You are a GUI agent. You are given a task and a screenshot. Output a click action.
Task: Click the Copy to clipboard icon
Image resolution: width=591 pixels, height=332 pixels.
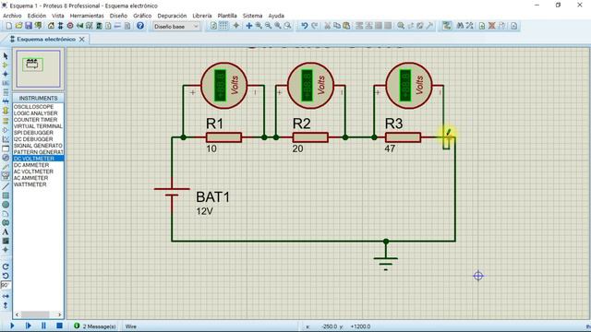pos(336,26)
